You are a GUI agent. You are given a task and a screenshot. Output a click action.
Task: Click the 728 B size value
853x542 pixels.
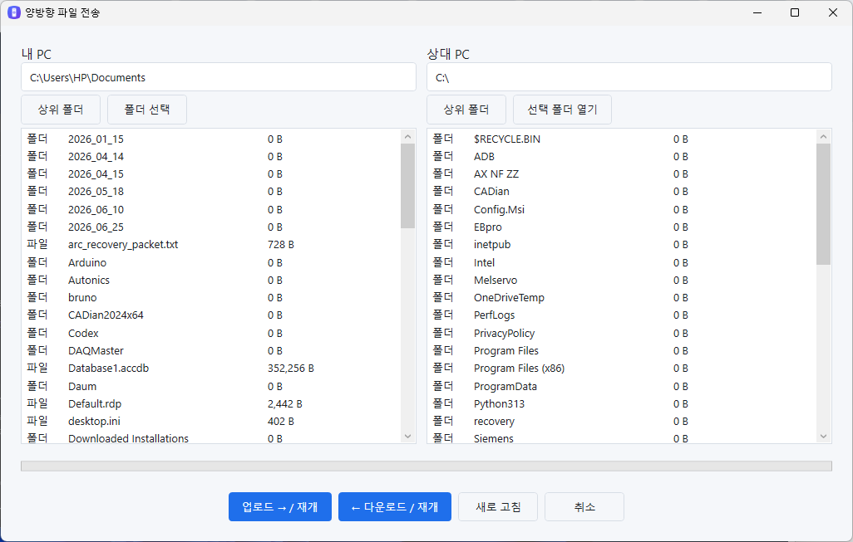coord(281,244)
